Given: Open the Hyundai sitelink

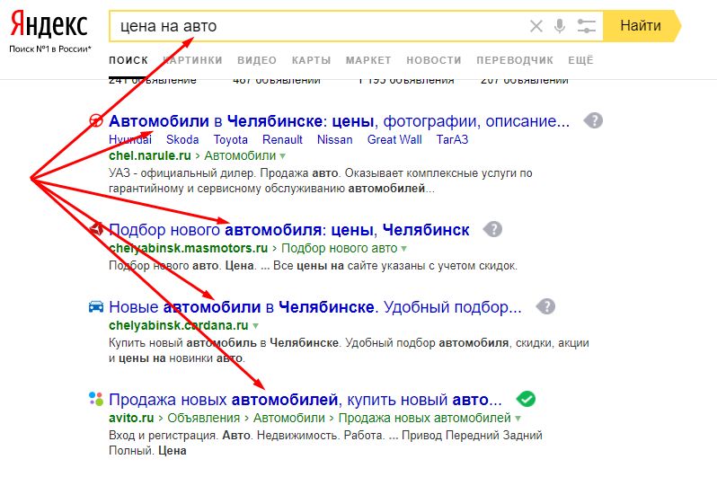Looking at the screenshot, I should (x=130, y=139).
